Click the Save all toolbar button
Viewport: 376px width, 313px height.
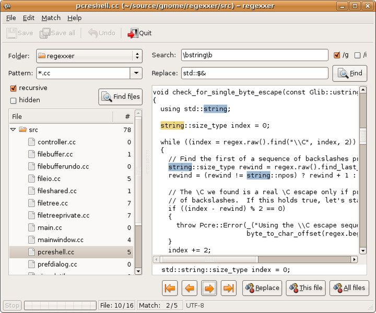pos(57,33)
